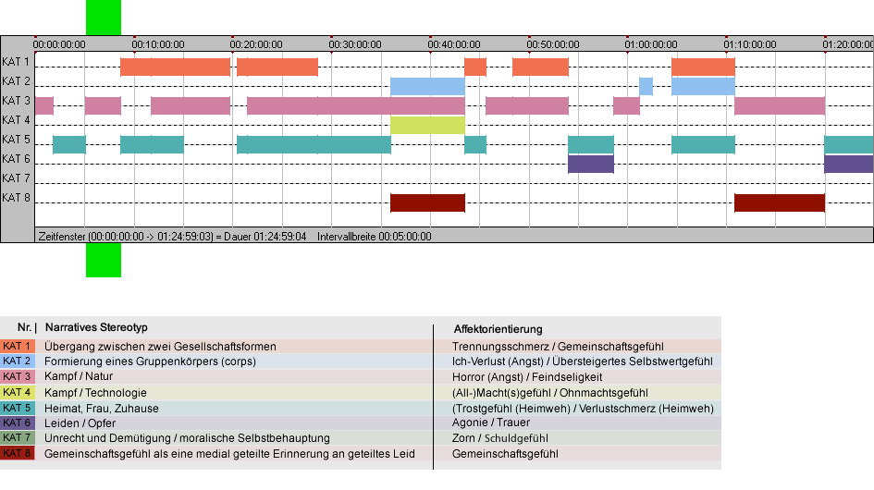874x490 pixels.
Task: Select 'Formierung eines Gruppenkörpers (corps)' legend entry
Action: coord(150,361)
